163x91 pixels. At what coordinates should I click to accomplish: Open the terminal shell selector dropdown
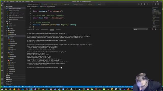tap(141, 29)
